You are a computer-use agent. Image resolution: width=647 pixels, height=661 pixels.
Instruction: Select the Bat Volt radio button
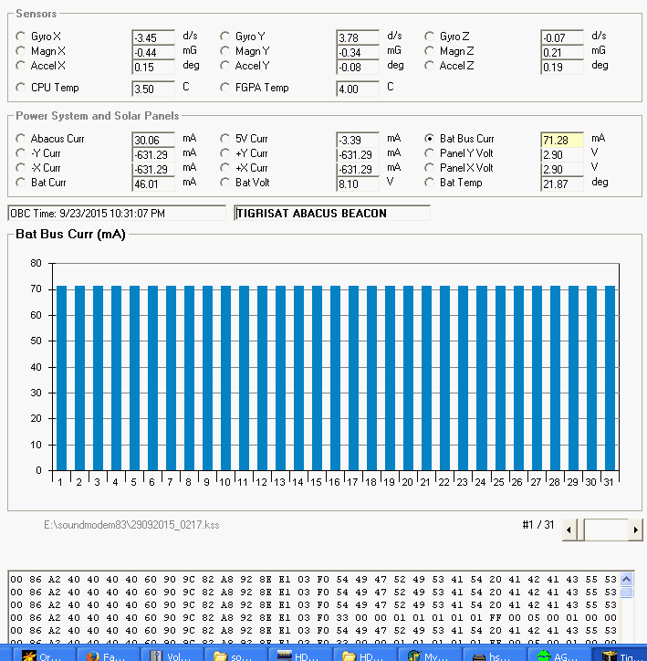224,183
